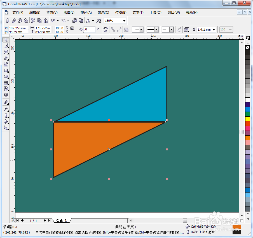Click the object width field 170.752
253x238 pixels.
[43, 28]
